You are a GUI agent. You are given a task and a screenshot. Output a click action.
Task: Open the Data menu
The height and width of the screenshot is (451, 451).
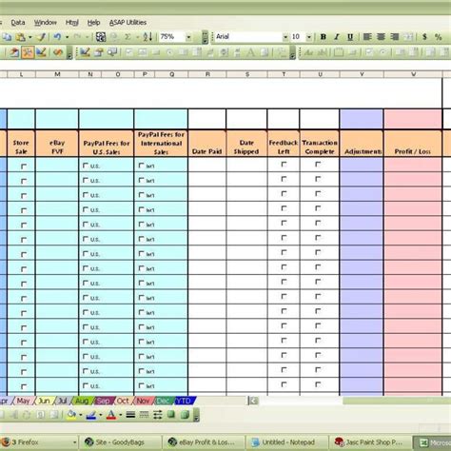(18, 23)
